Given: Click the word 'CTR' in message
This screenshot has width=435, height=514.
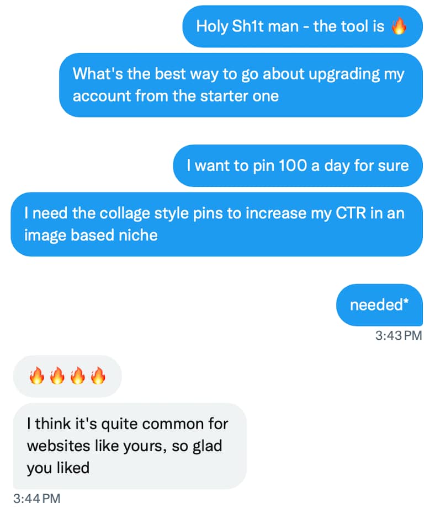Looking at the screenshot, I should tap(351, 213).
